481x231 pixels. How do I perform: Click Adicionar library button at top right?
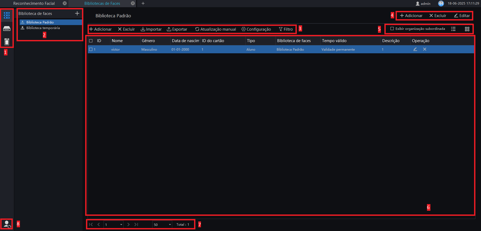click(x=411, y=16)
